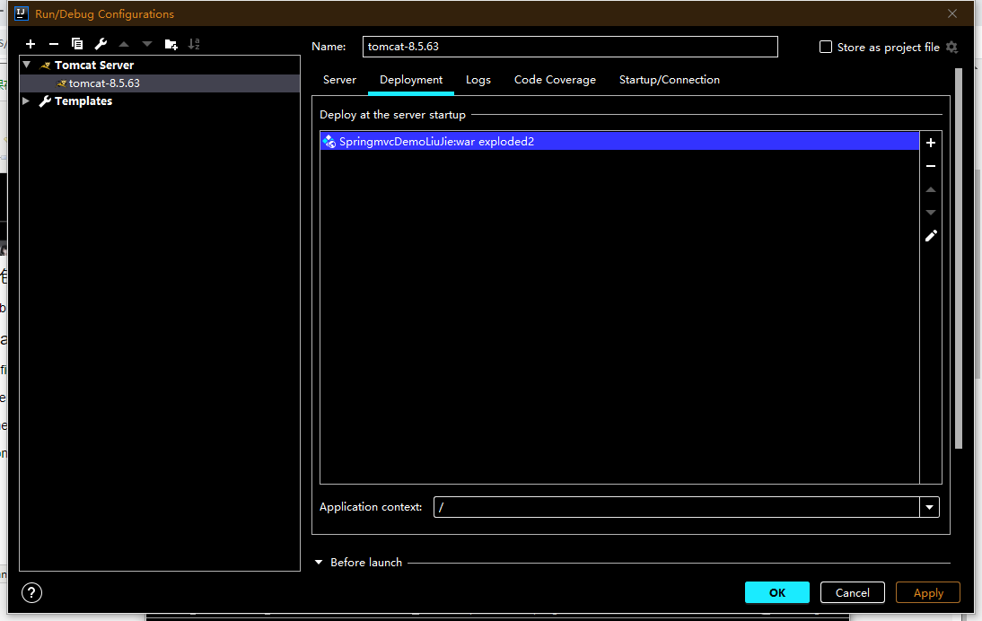Screen dimensions: 982x621
Task: Open the Startup/Connection tab
Action: pos(670,80)
